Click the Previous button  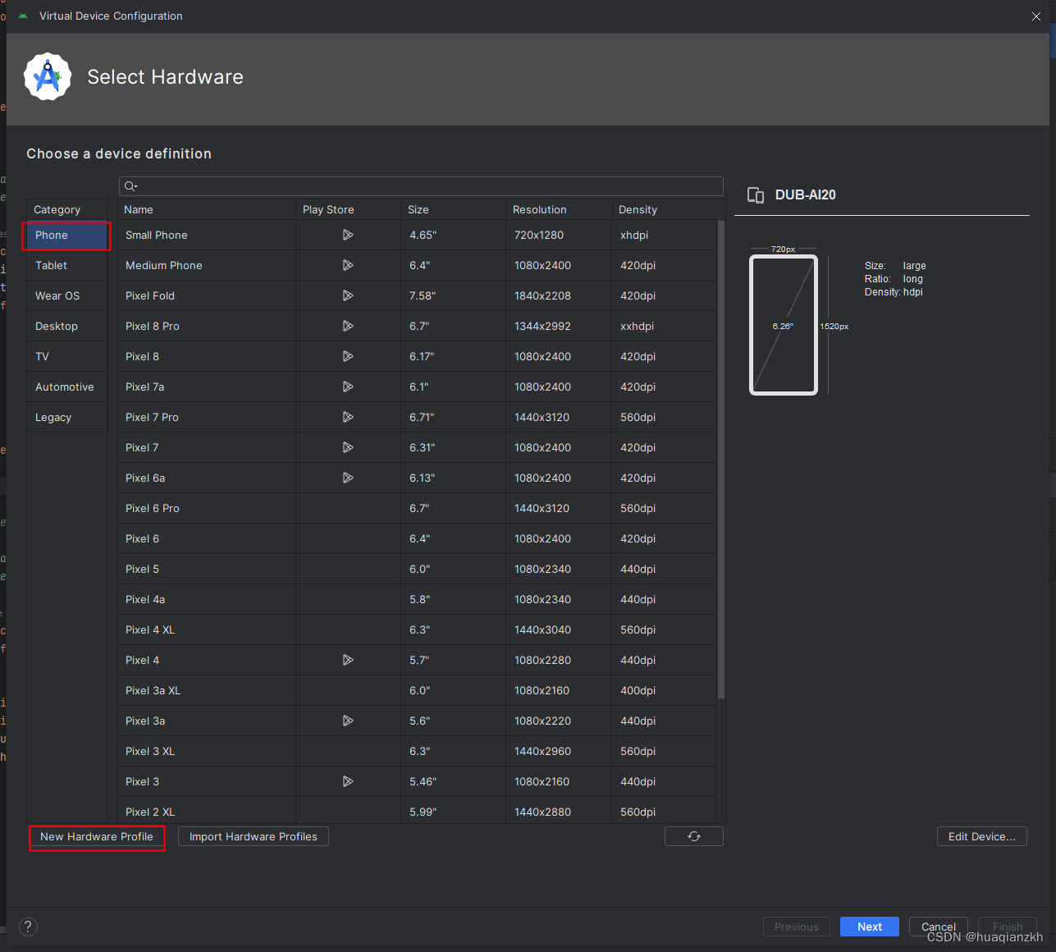[x=797, y=927]
